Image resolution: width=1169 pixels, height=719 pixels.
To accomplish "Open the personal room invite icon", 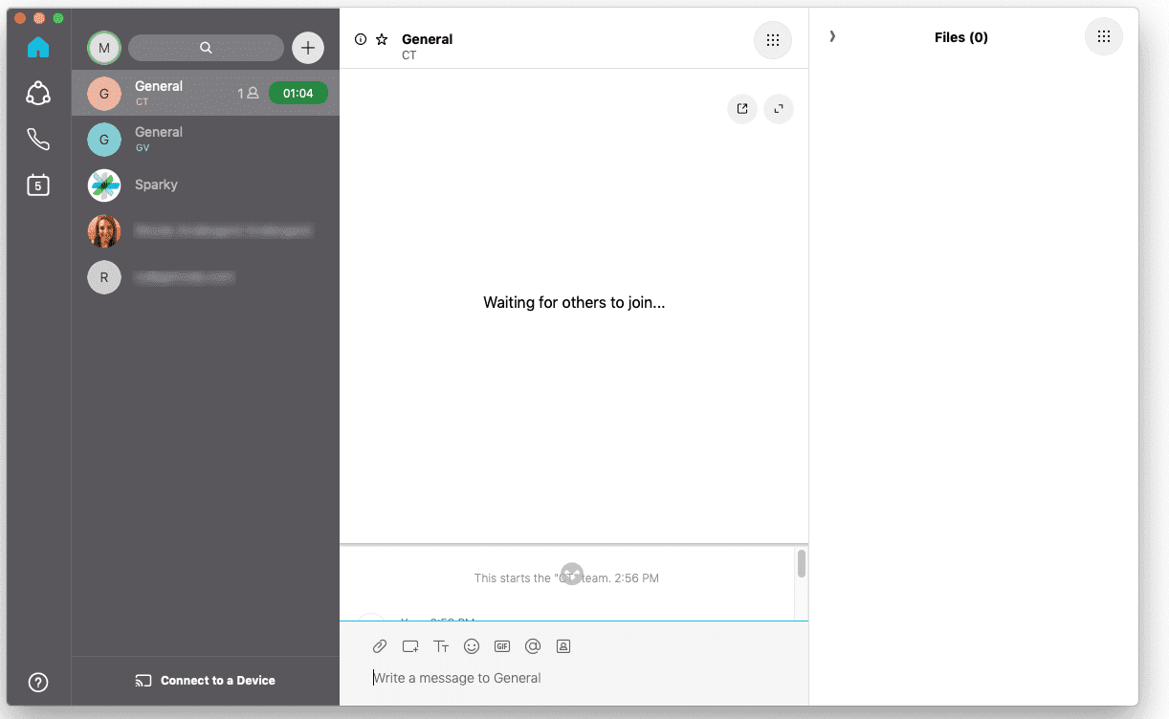I will click(x=563, y=646).
